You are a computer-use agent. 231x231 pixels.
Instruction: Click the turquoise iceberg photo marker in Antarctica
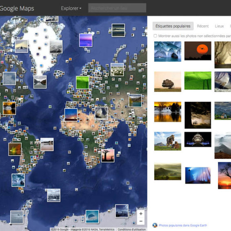click(92, 217)
